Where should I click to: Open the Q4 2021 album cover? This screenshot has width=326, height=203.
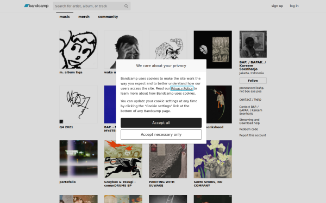(78, 104)
